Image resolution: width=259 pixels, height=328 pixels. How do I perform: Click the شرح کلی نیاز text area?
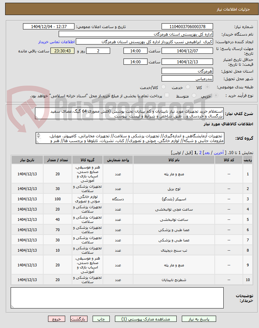tap(129, 114)
